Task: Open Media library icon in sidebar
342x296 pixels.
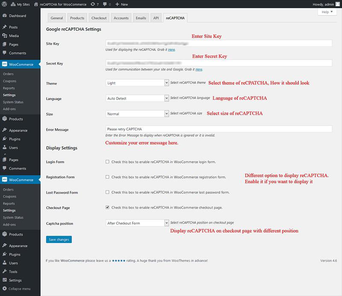Action: pos(4,36)
